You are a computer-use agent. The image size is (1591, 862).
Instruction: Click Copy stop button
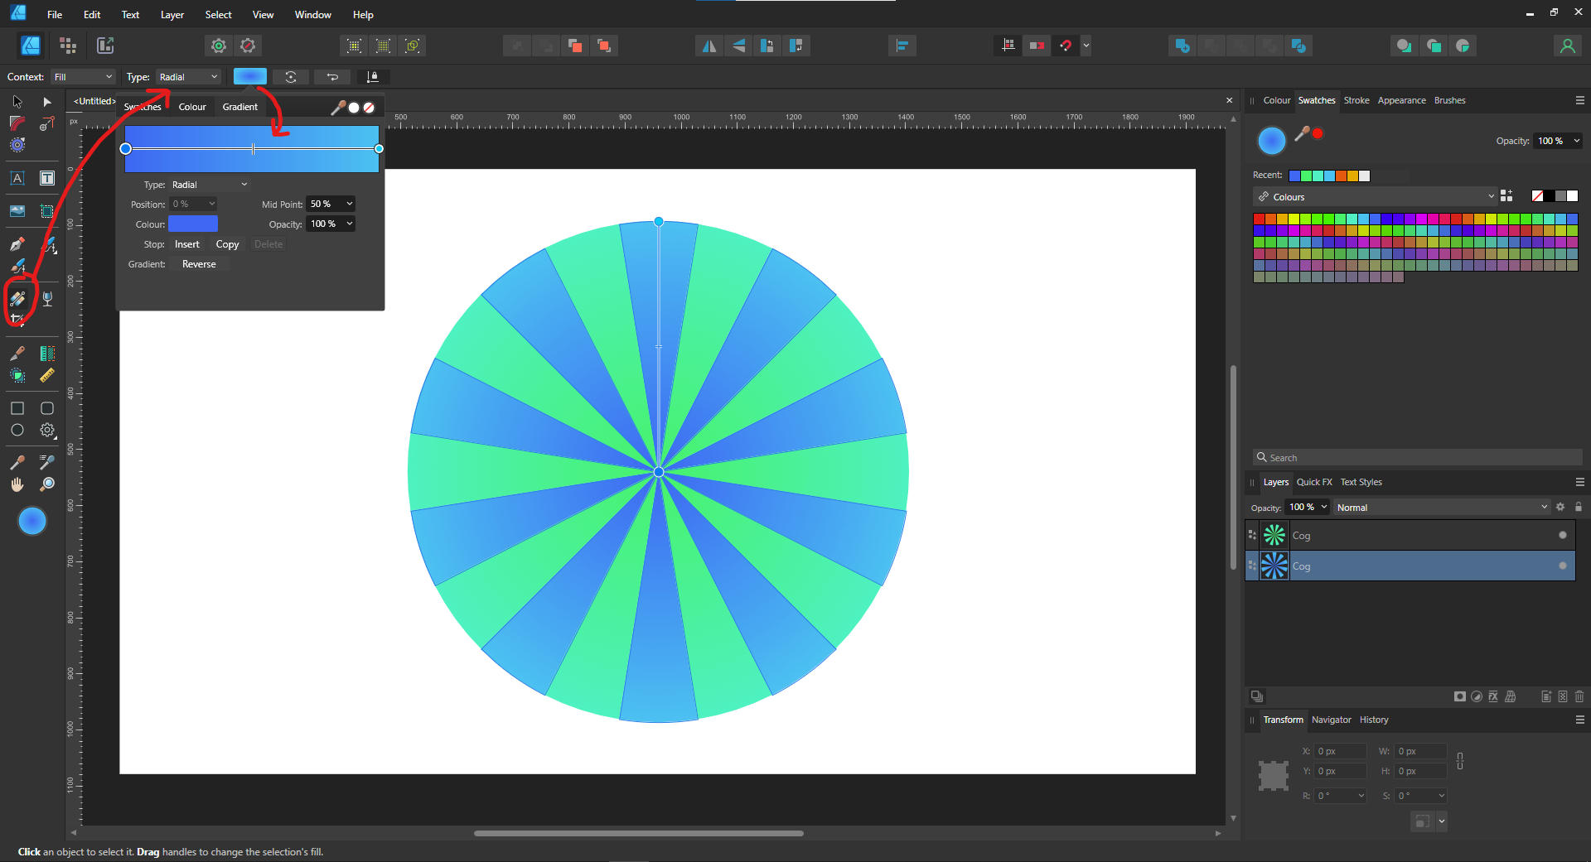pyautogui.click(x=227, y=244)
